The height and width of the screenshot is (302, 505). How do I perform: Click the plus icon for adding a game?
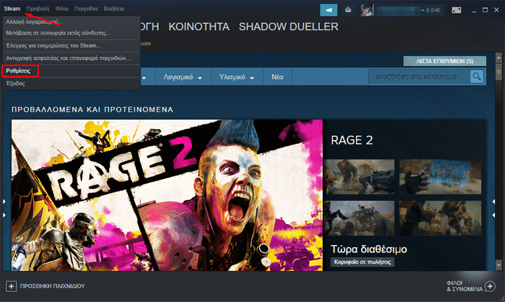tap(11, 286)
